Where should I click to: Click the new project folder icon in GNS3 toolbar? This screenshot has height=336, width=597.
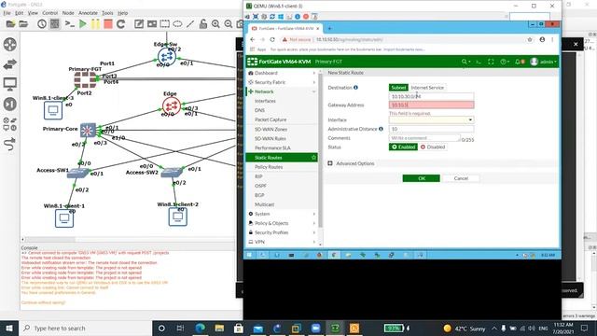(10, 24)
